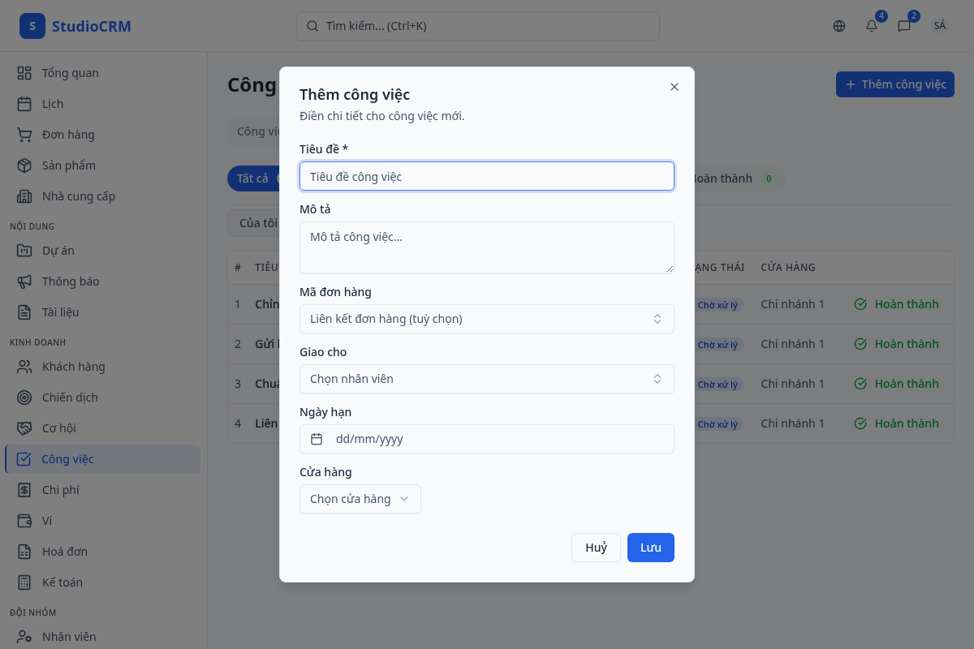Image resolution: width=974 pixels, height=649 pixels.
Task: Open the messages chat icon
Action: pyautogui.click(x=904, y=26)
